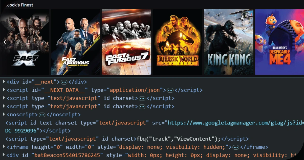
Task: Expand the __NEXT_DATA__ script node
Action: [4, 90]
